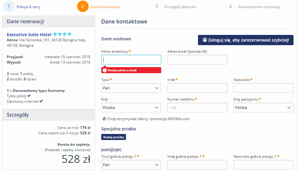298x171 pixels.
Task: Click the checkmark next to Tylko pokój
Action: coord(29,96)
